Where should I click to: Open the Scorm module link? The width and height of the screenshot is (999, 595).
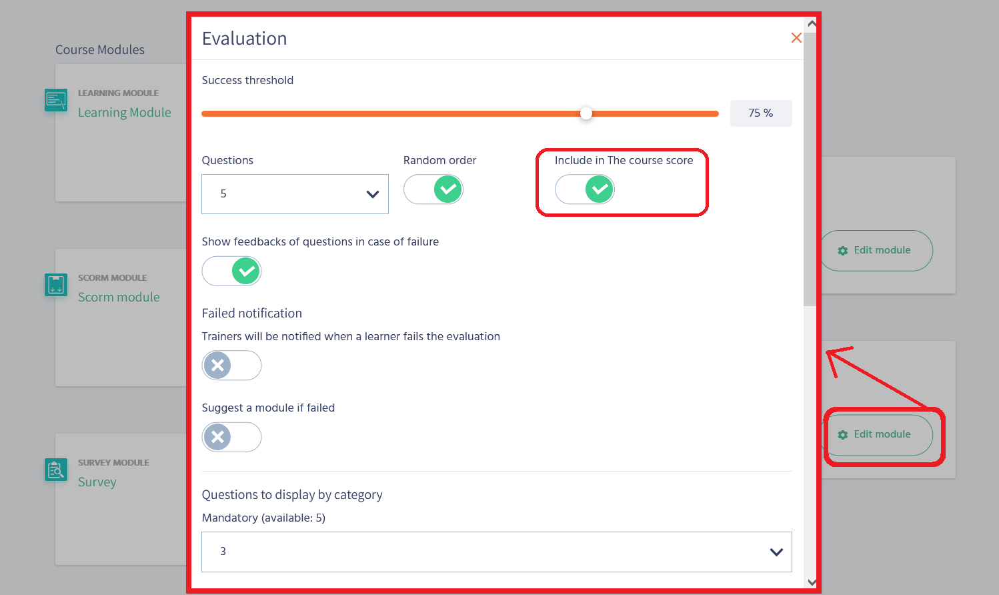(x=119, y=297)
